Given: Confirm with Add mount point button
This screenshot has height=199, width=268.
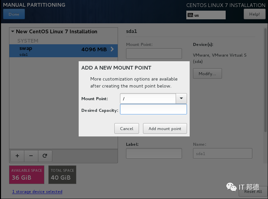Looking at the screenshot, I should 165,128.
